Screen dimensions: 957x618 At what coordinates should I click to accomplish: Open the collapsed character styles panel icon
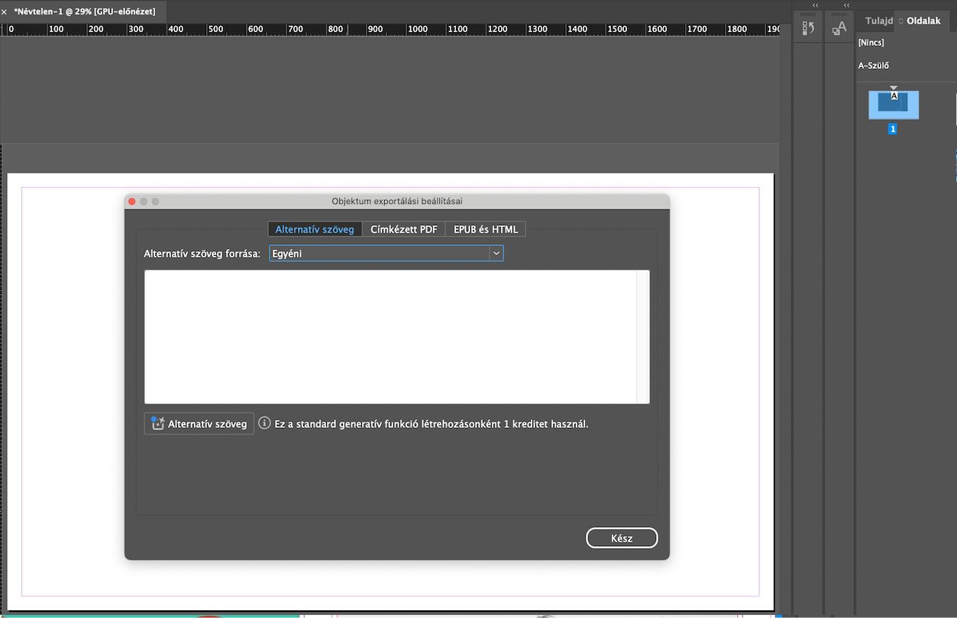click(x=839, y=28)
